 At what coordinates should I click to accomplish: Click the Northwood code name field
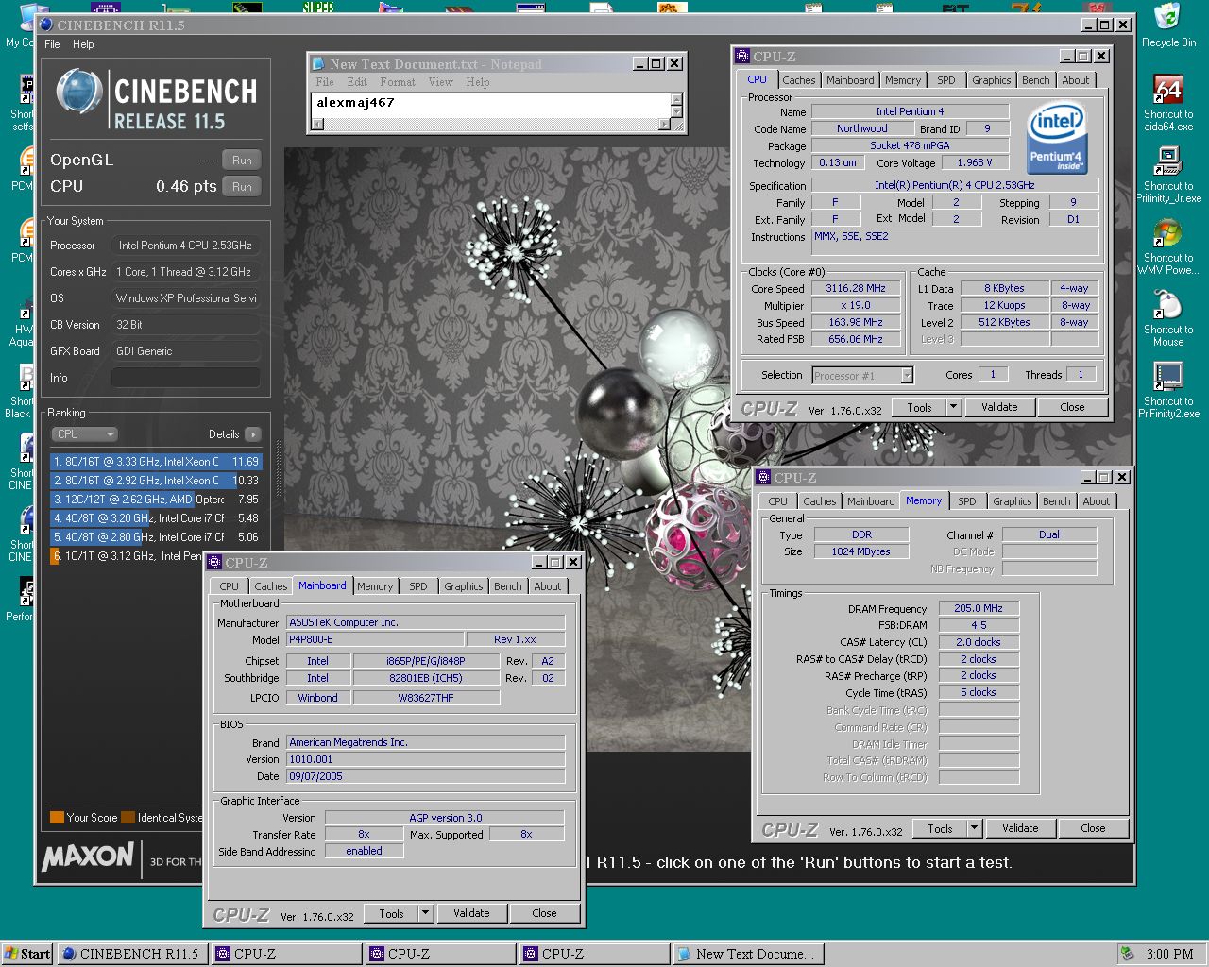(862, 128)
